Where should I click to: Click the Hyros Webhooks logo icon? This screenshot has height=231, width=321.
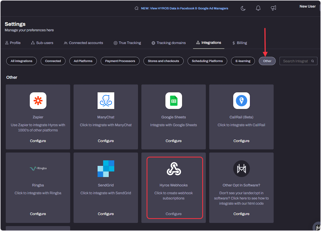[174, 168]
